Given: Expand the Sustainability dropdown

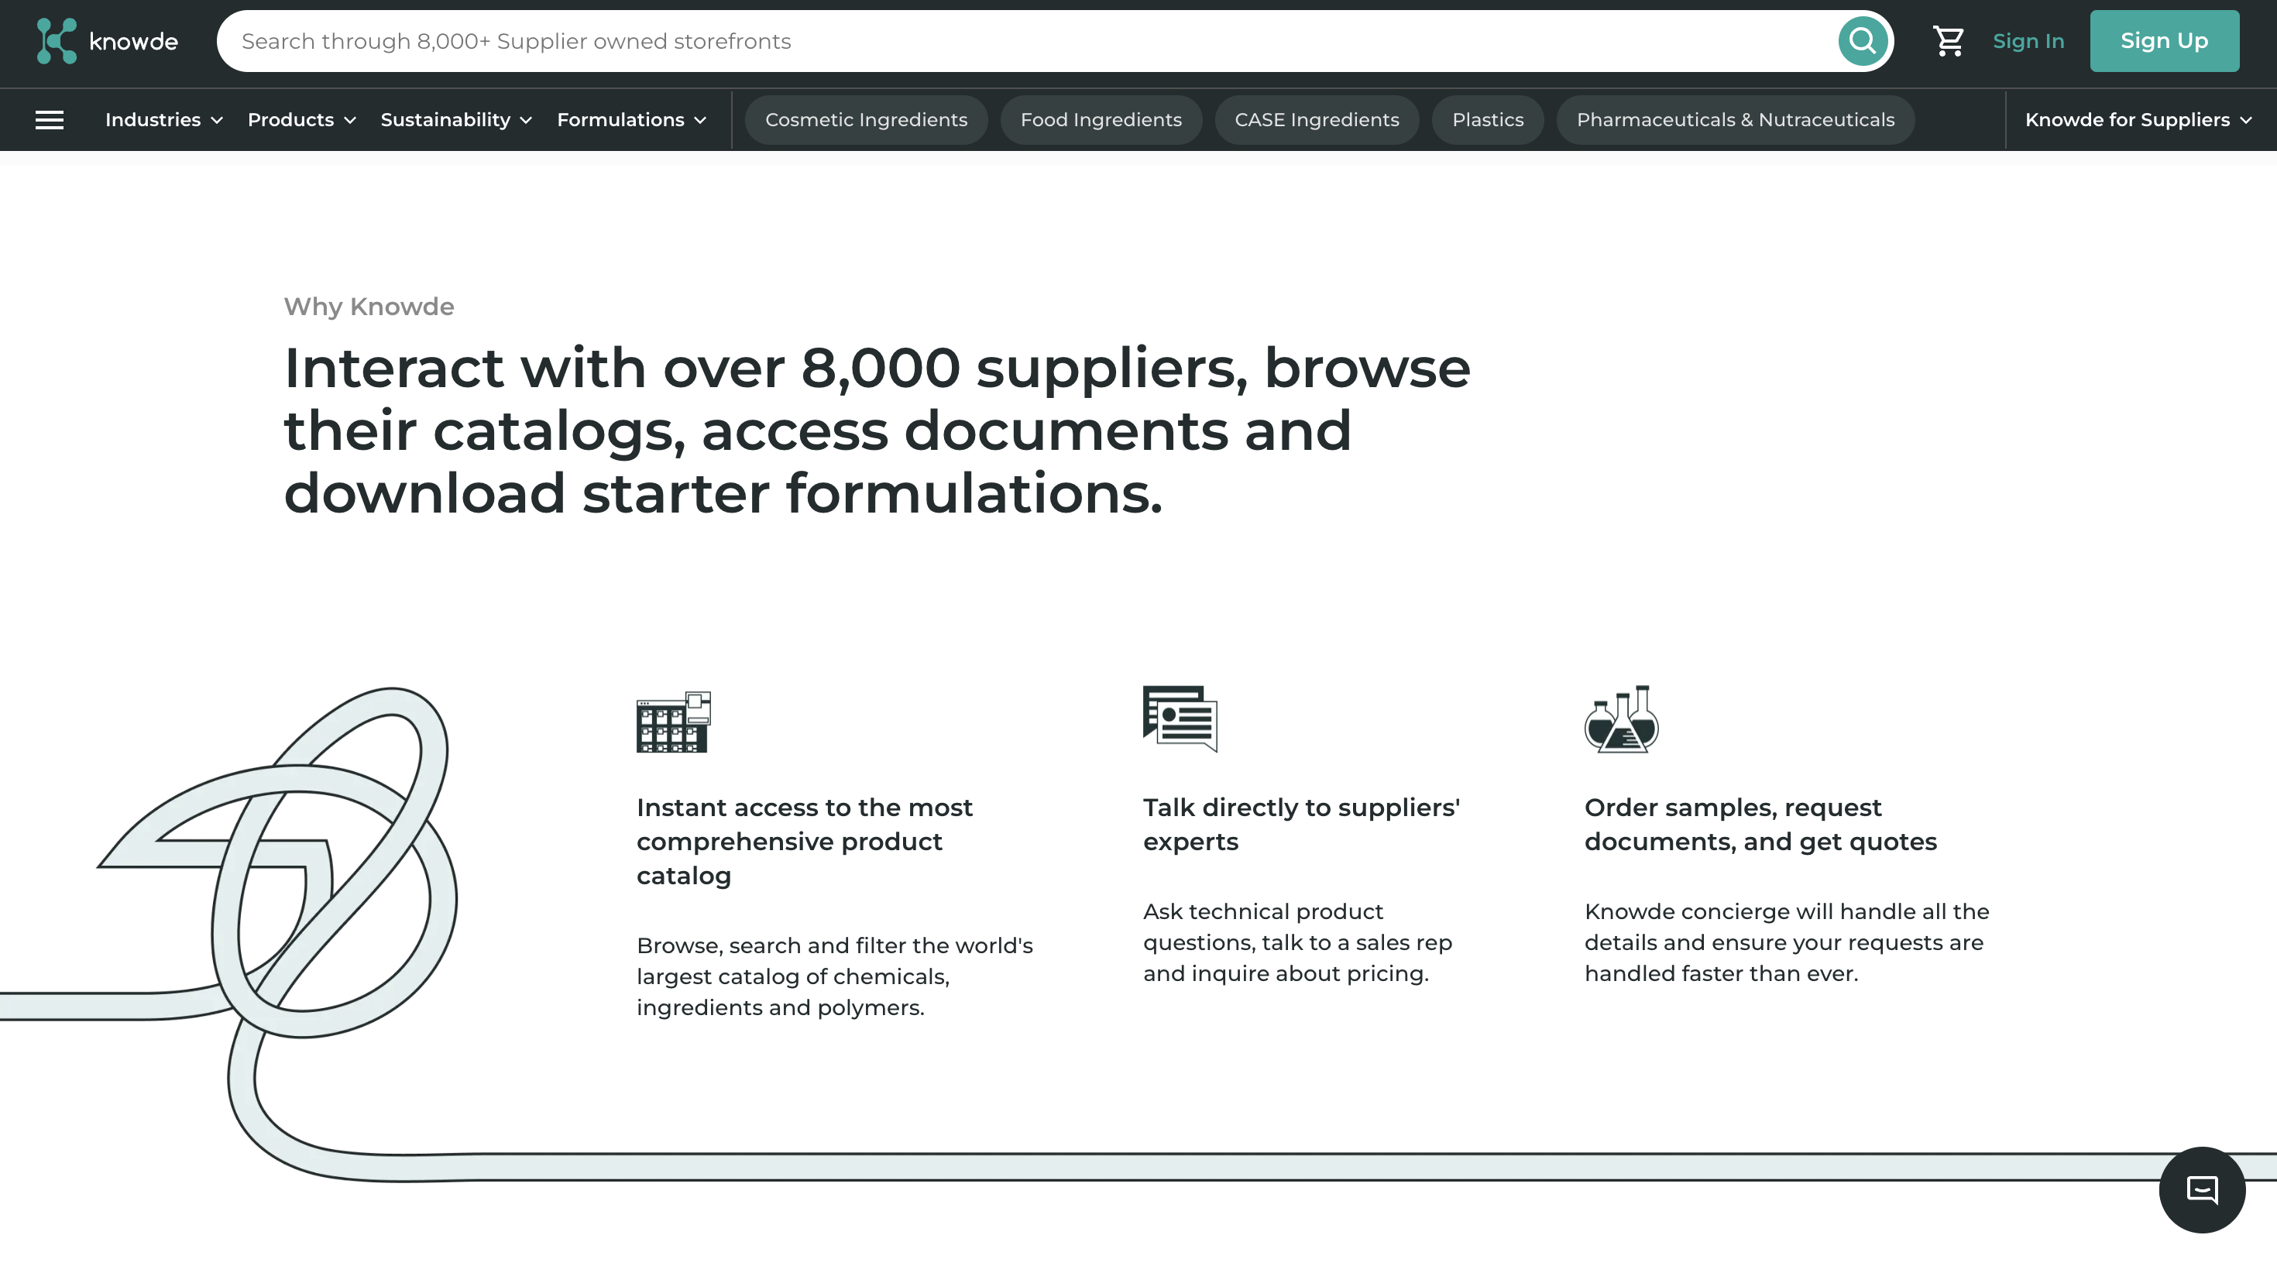Looking at the screenshot, I should coord(456,120).
